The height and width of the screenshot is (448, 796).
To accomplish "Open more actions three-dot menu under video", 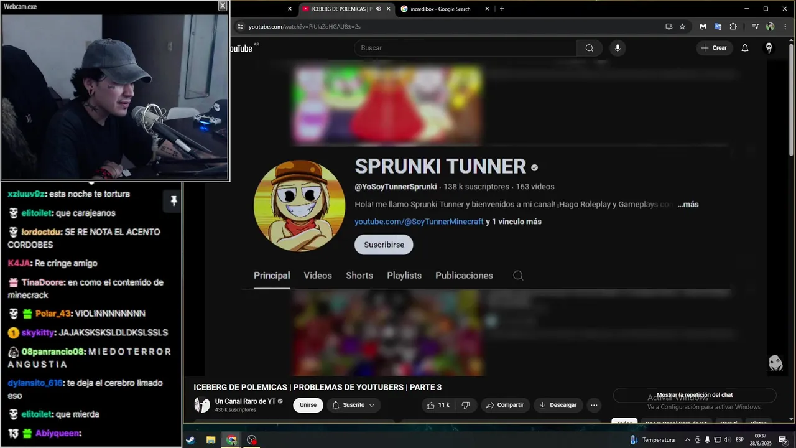I will point(594,405).
